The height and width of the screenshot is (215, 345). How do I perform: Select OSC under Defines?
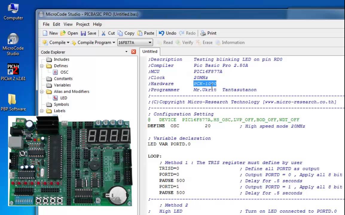coord(64,72)
